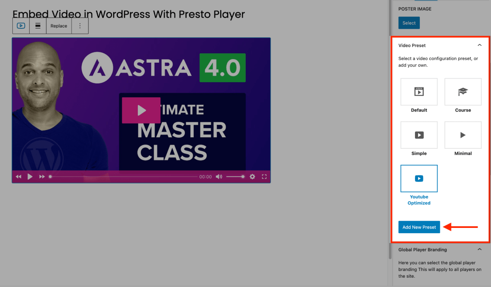Fast-forward the video with the forward control
Viewport: 491px width, 287px height.
tap(42, 176)
